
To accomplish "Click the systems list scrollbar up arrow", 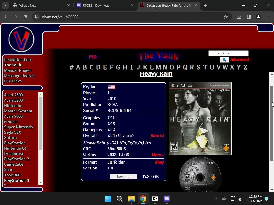I will pos(41,94).
